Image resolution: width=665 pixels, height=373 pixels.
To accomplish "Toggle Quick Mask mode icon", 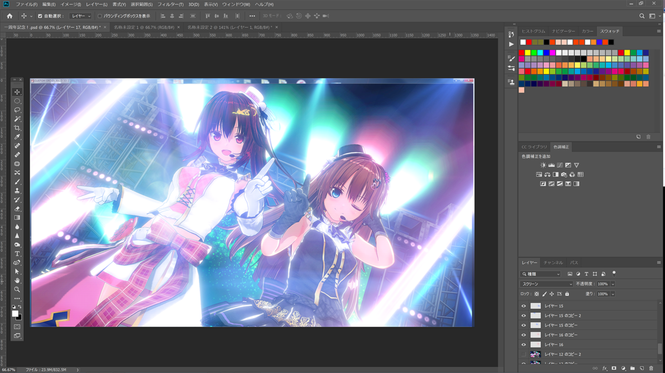I will [x=17, y=326].
